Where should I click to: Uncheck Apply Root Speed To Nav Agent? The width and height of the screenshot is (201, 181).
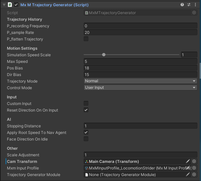pos(86,132)
